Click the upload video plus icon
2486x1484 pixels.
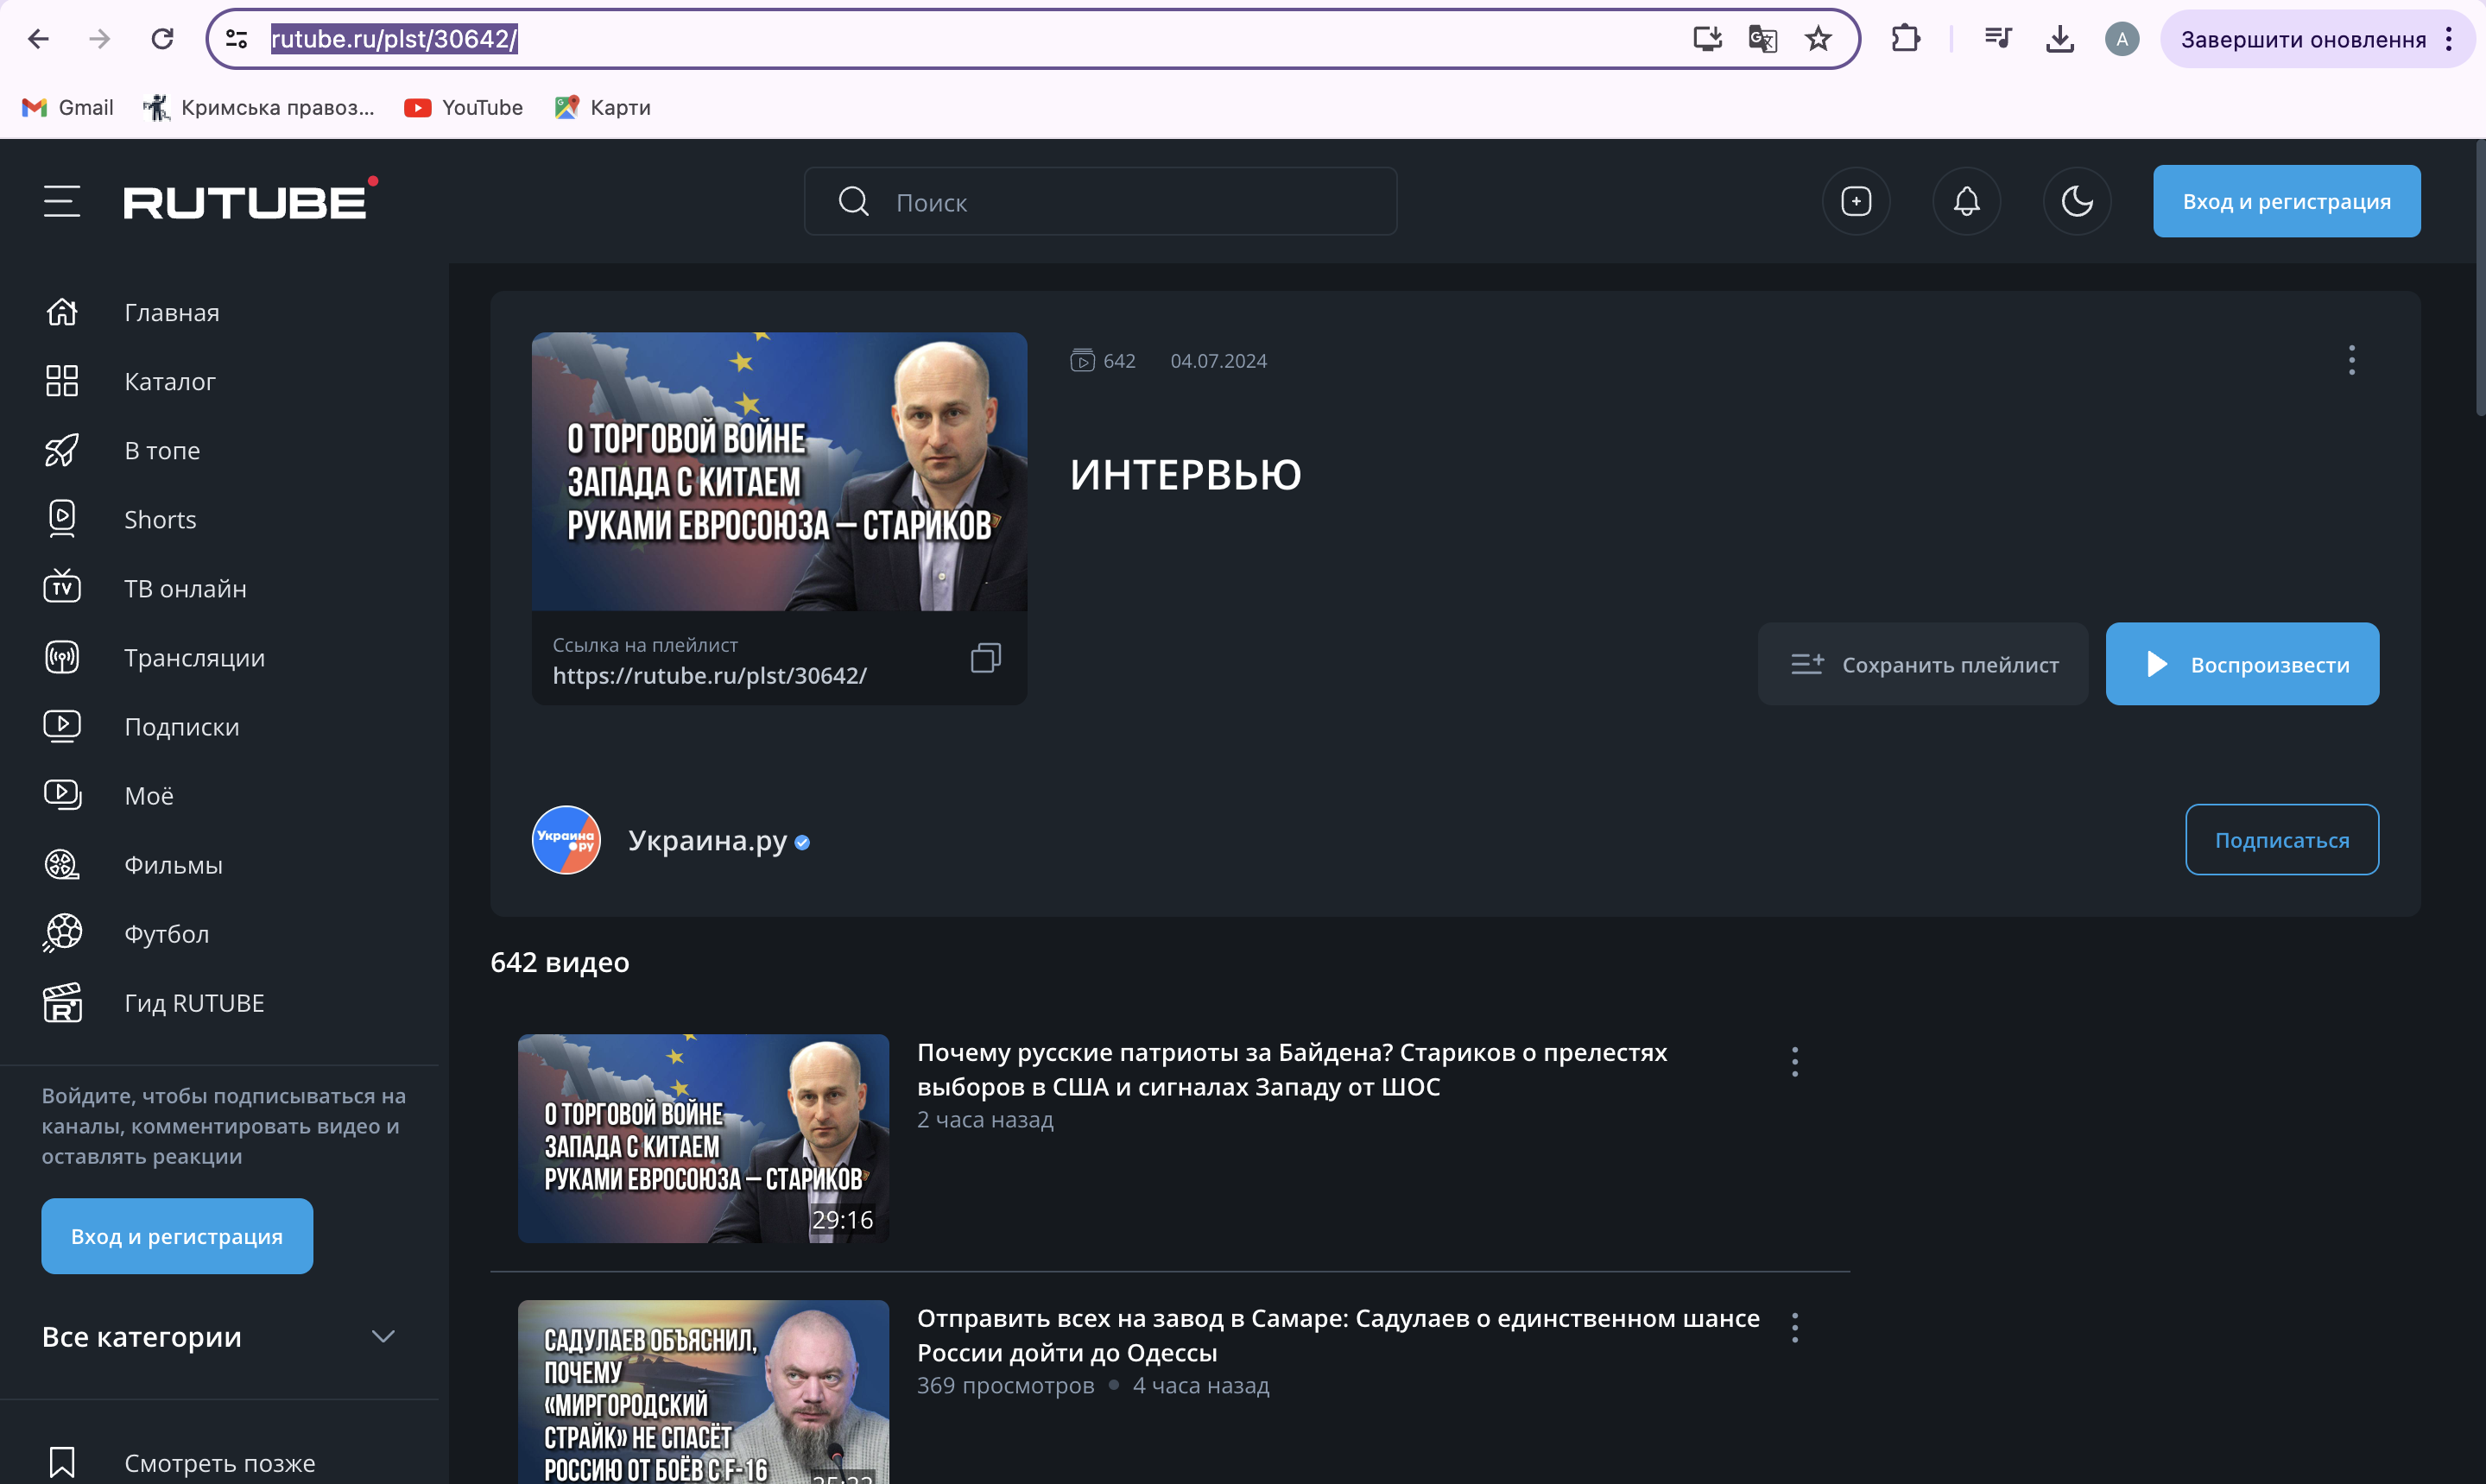tap(1856, 201)
